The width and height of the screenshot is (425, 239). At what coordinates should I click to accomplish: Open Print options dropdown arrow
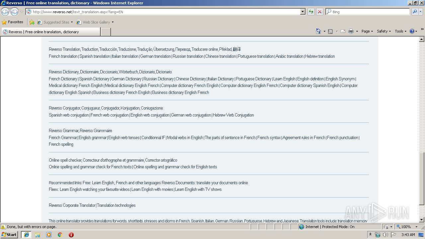(357, 31)
